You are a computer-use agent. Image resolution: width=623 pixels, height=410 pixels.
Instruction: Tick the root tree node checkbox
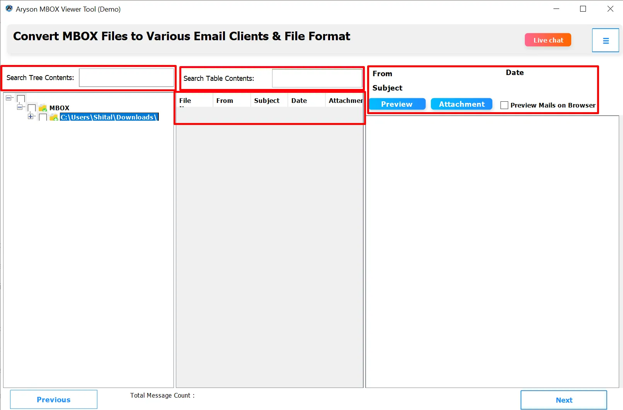21,99
